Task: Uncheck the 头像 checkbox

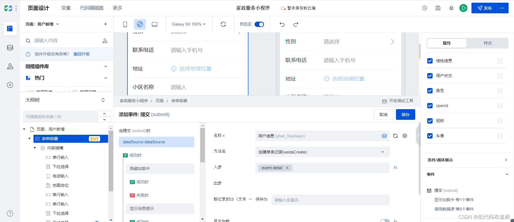Action: 430,136
